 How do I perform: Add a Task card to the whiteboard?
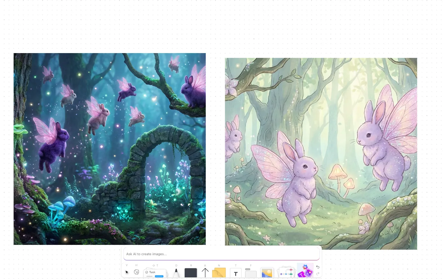(155, 273)
